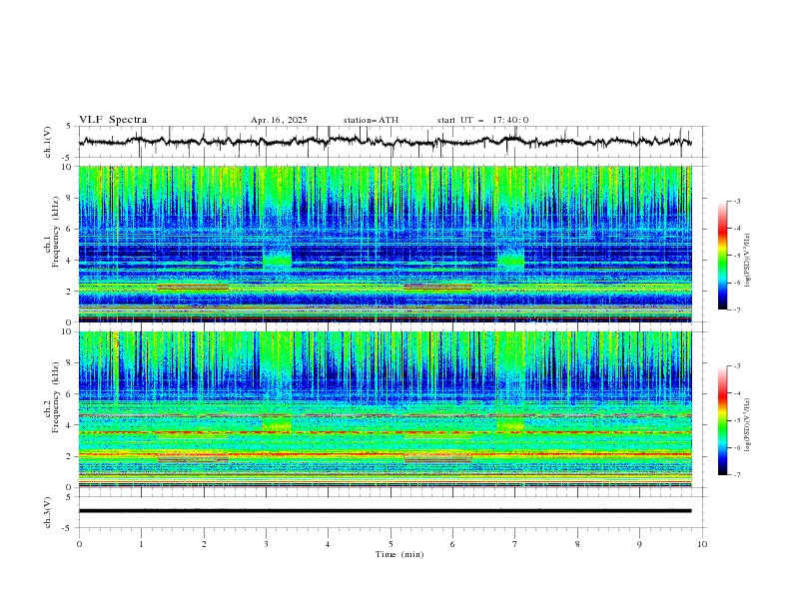Click the "Time (min)" axis title
Image resolution: width=791 pixels, height=611 pixels.
[399, 554]
